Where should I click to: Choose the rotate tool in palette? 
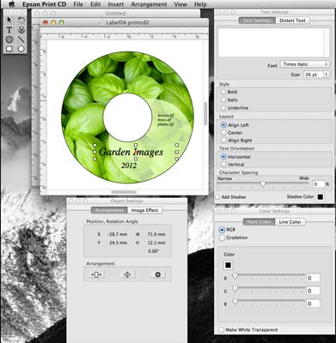[21, 20]
